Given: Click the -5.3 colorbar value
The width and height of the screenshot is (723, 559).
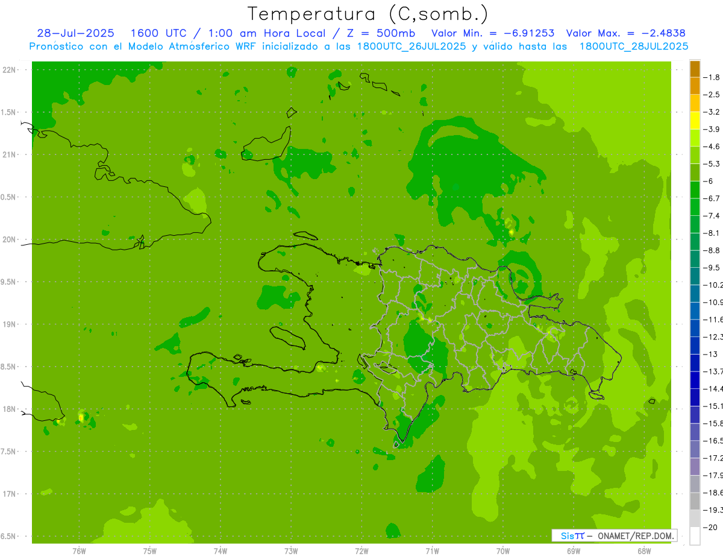Looking at the screenshot, I should 712,164.
